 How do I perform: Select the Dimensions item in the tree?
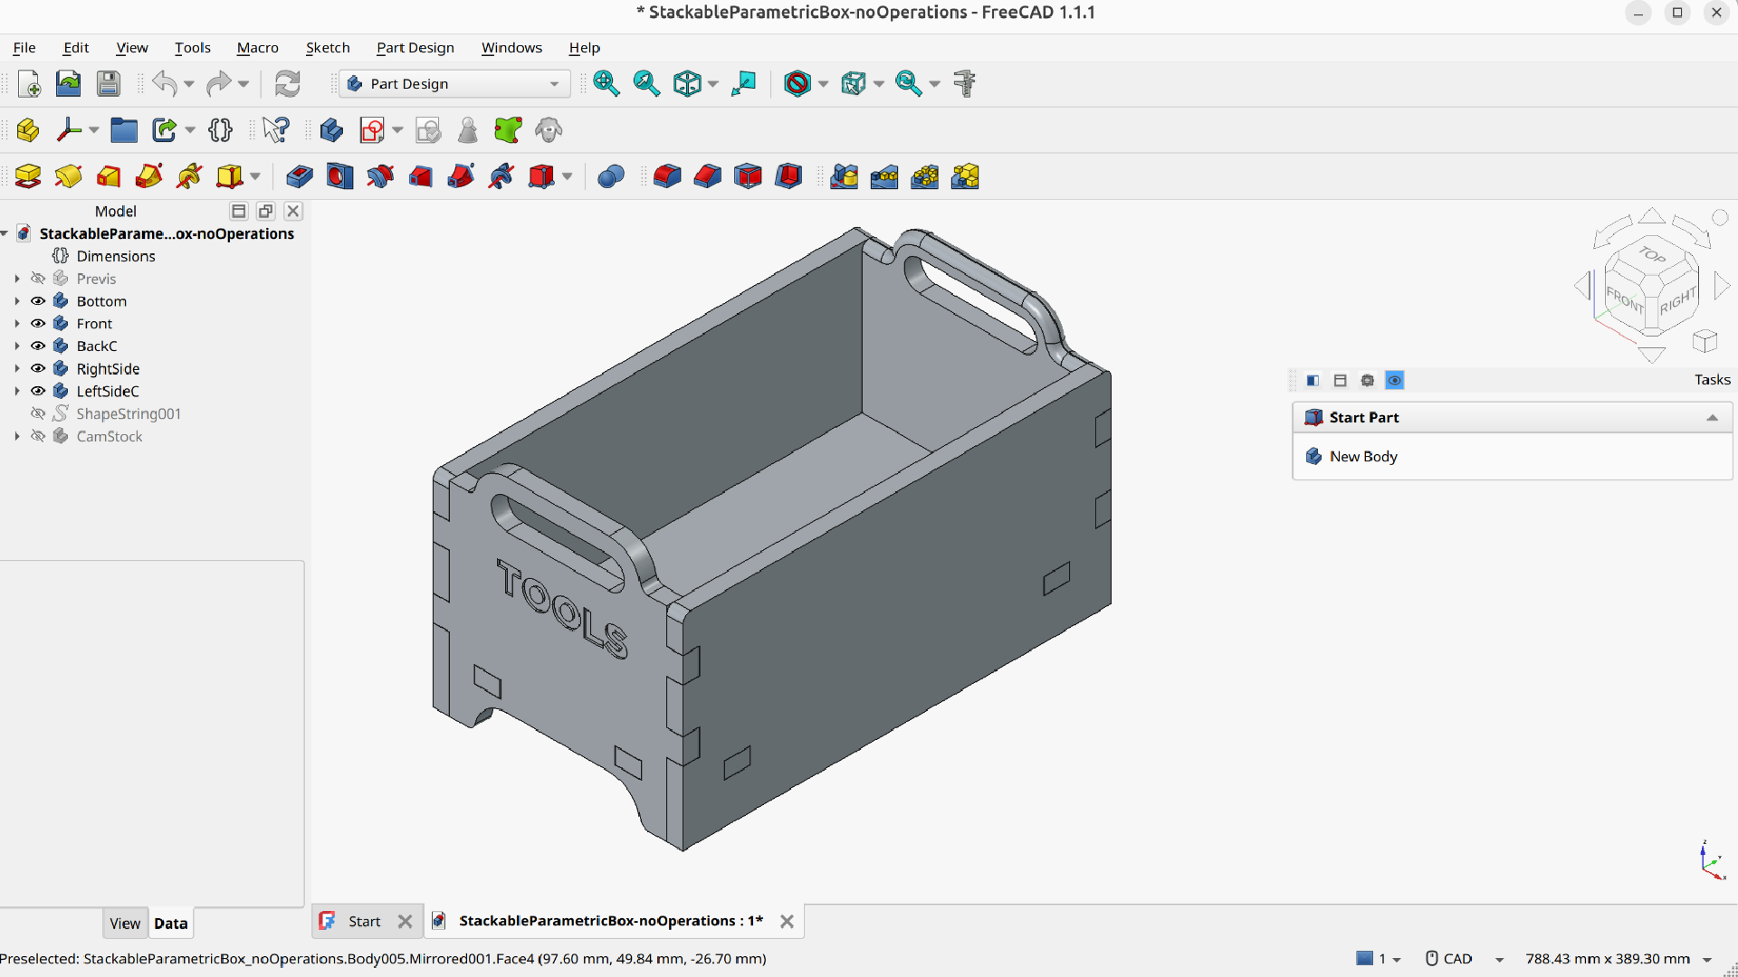click(116, 256)
